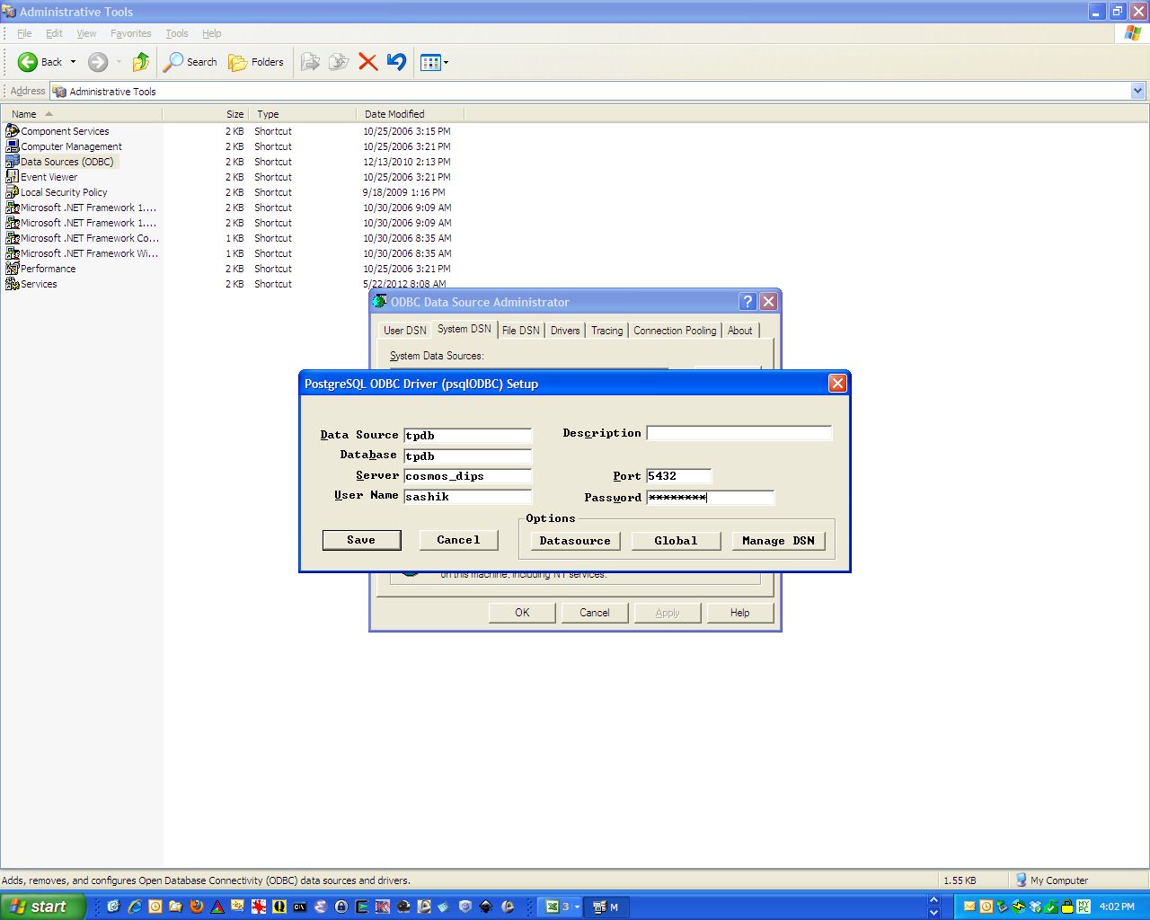Viewport: 1150px width, 920px height.
Task: Open the Windows Start menu
Action: (x=42, y=907)
